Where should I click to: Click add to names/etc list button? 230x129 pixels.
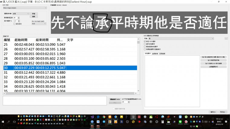(213, 57)
